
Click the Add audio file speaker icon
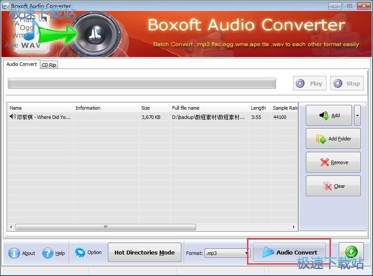[x=324, y=115]
